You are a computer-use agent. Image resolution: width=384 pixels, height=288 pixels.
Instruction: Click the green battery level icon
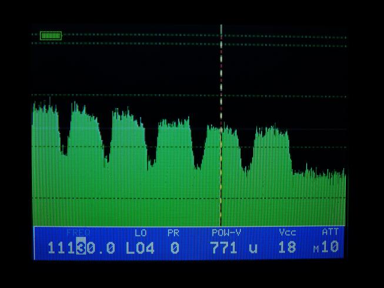(x=51, y=36)
